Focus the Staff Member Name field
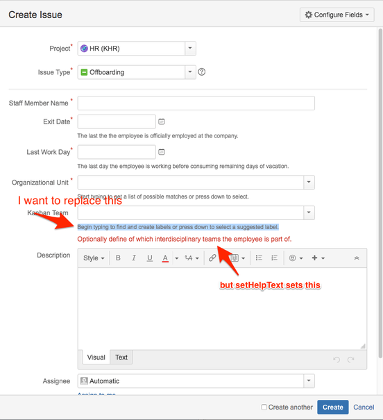The image size is (383, 420). [x=196, y=103]
